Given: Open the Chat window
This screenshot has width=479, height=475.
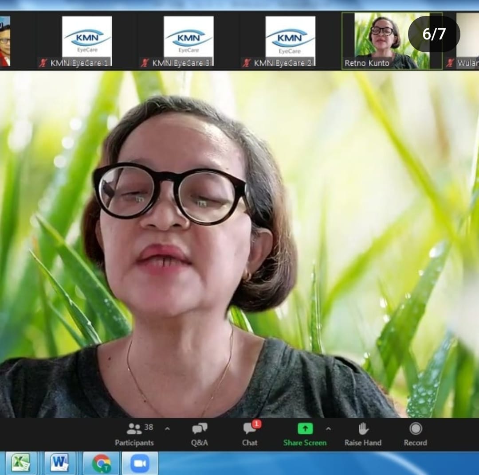Looking at the screenshot, I should click(250, 429).
